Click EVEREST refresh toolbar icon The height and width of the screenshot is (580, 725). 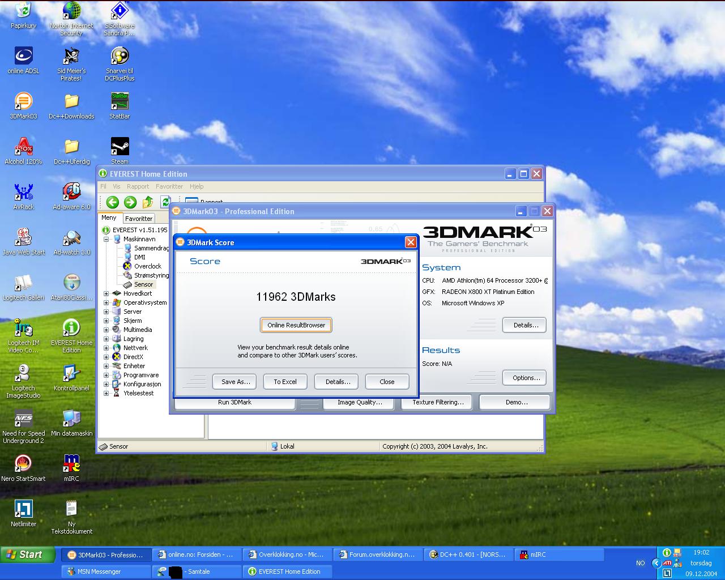coord(165,202)
